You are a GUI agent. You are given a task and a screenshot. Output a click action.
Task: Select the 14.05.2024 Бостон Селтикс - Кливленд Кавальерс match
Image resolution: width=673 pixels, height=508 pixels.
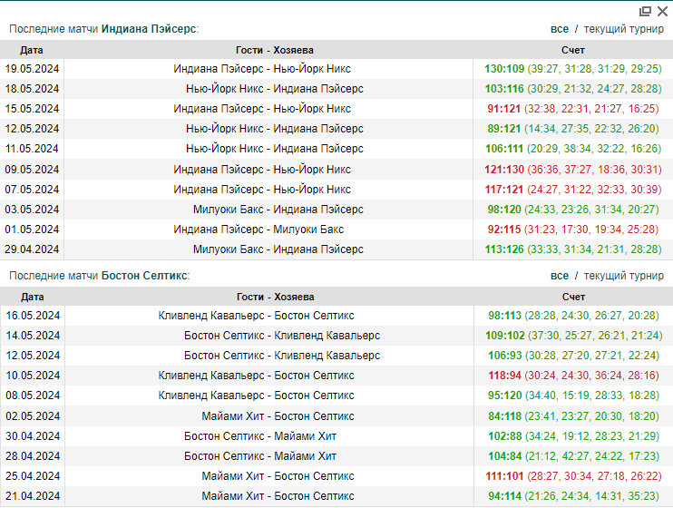282,336
